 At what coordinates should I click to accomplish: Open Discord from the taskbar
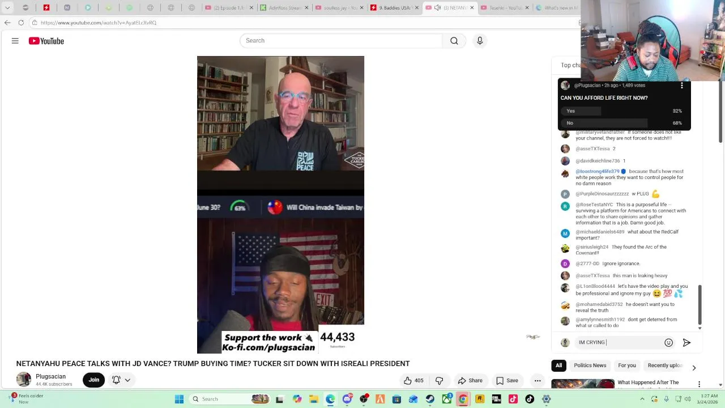(347, 399)
